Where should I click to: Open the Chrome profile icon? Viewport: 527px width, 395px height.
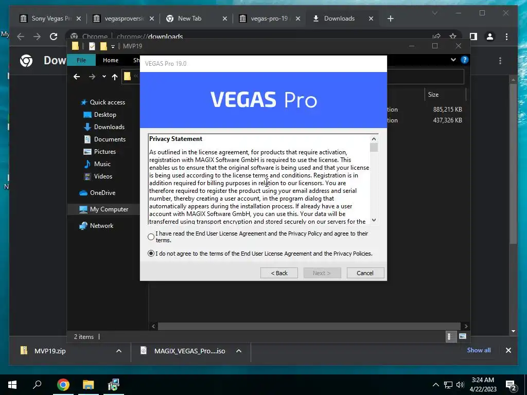pos(490,37)
